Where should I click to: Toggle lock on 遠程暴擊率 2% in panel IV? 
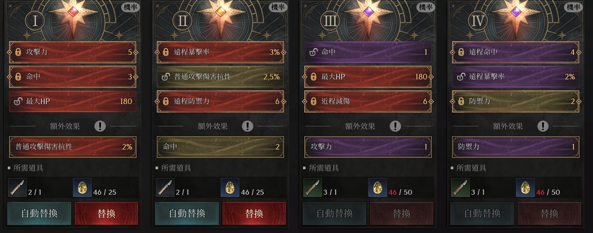(460, 77)
